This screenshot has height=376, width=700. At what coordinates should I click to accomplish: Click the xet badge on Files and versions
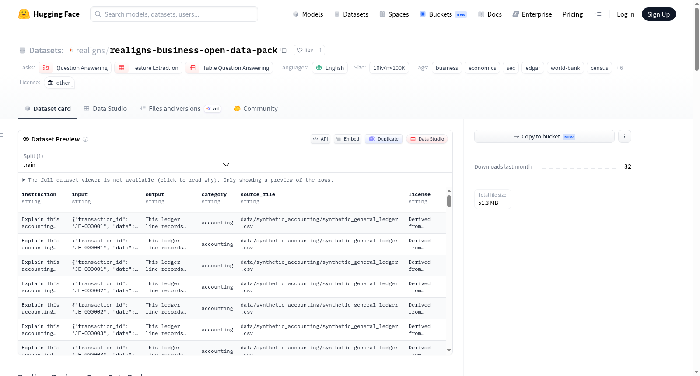pos(213,109)
